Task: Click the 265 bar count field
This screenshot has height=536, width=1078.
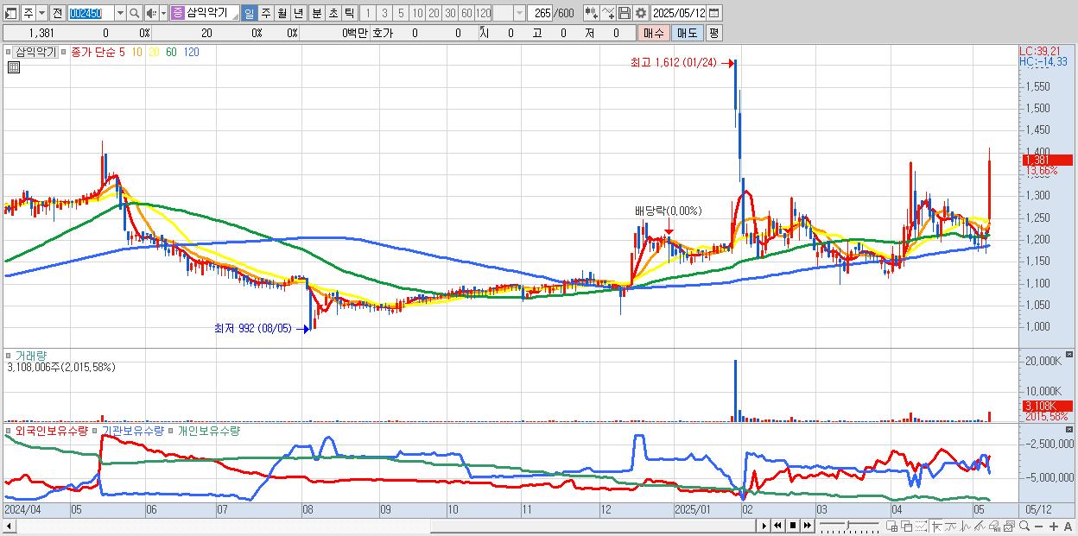Action: click(x=541, y=13)
